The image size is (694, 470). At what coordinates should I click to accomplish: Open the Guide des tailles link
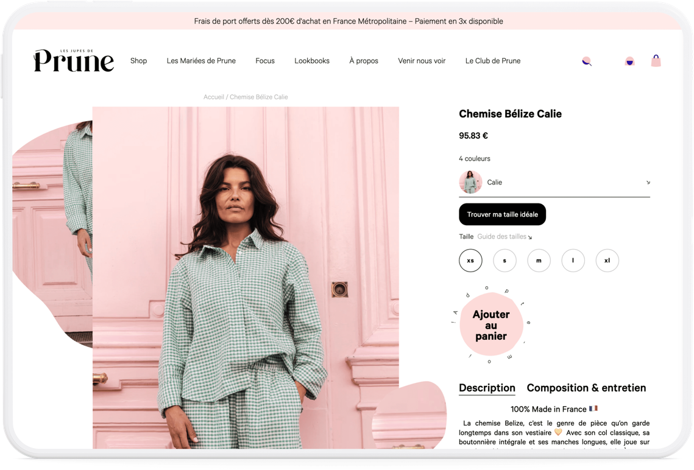pyautogui.click(x=505, y=237)
